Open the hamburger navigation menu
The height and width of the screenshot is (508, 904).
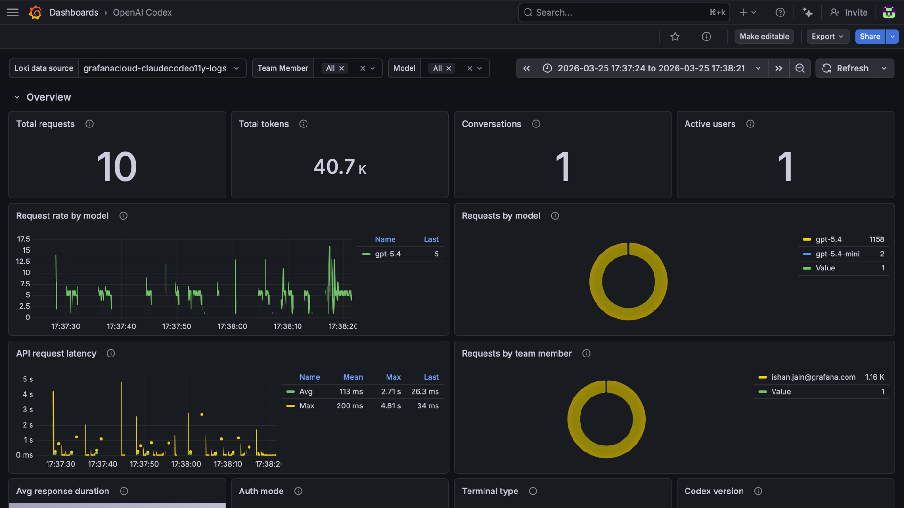tap(13, 13)
